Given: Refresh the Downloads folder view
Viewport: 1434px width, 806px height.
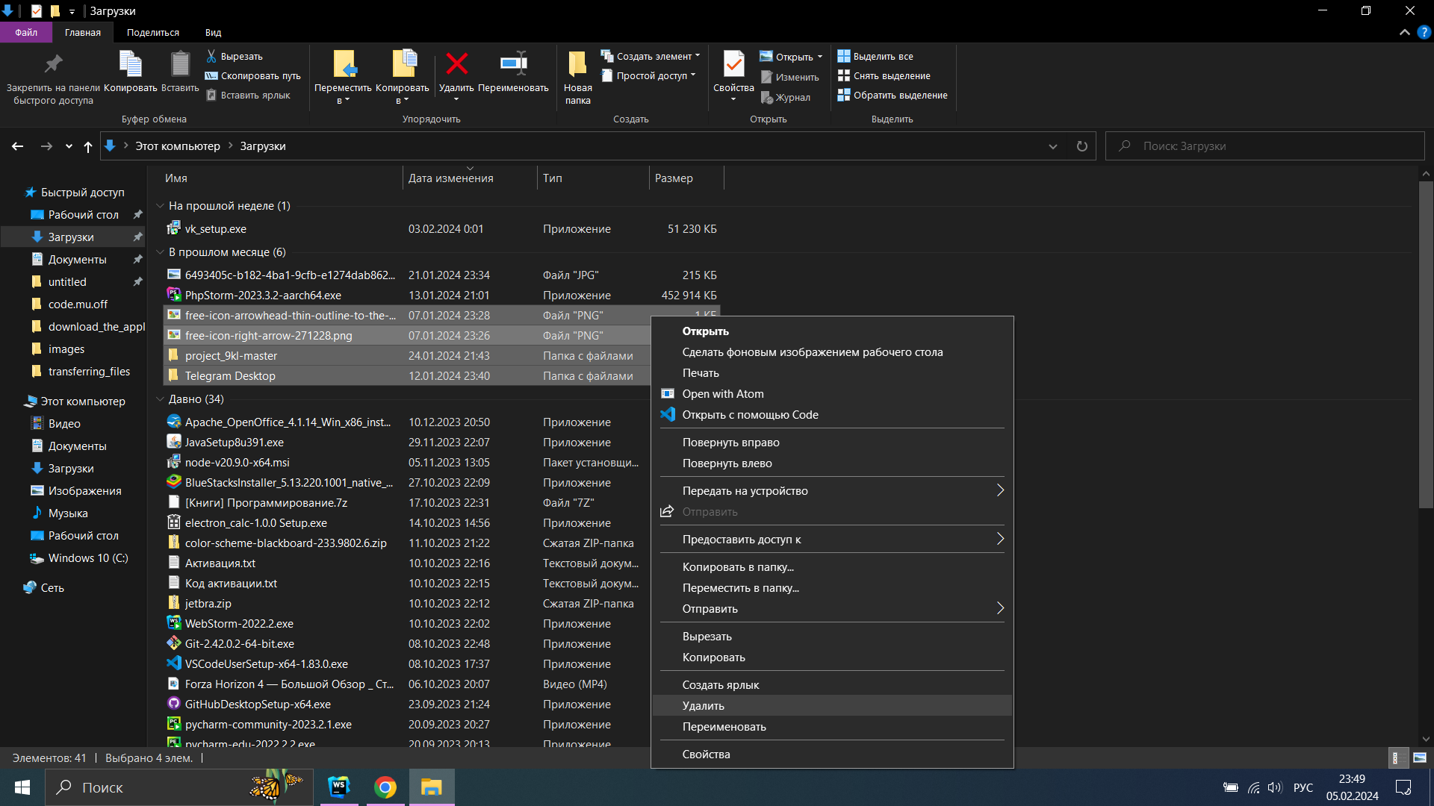Looking at the screenshot, I should [1081, 146].
